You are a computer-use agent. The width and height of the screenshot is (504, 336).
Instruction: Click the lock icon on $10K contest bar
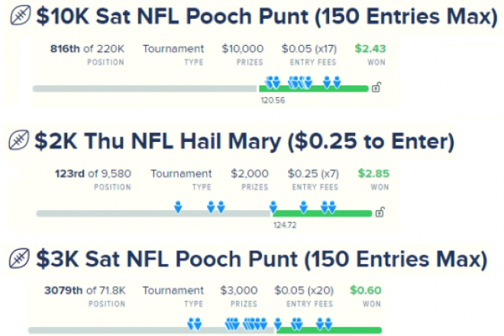376,87
